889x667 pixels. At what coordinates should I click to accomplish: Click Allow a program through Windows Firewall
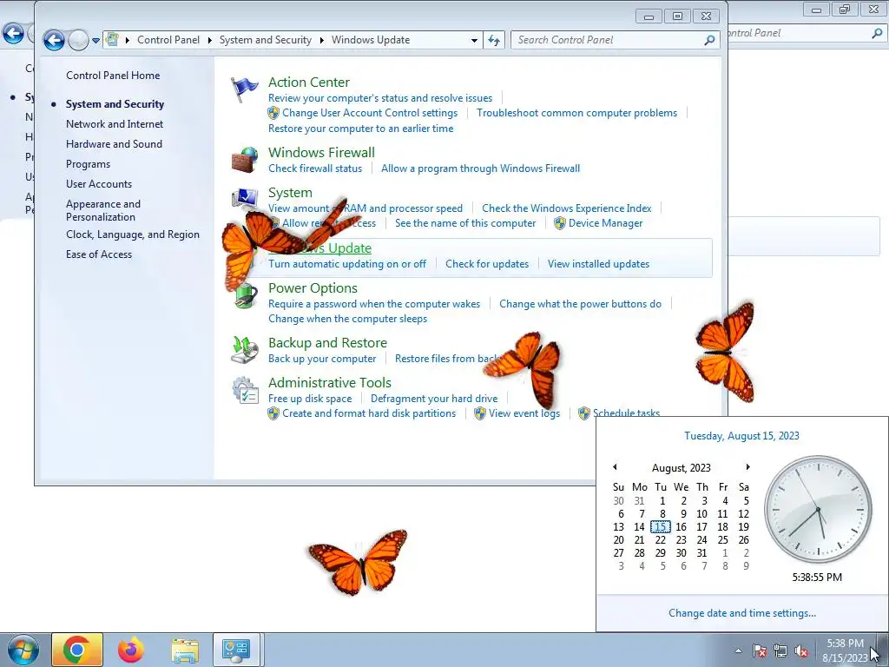(480, 168)
